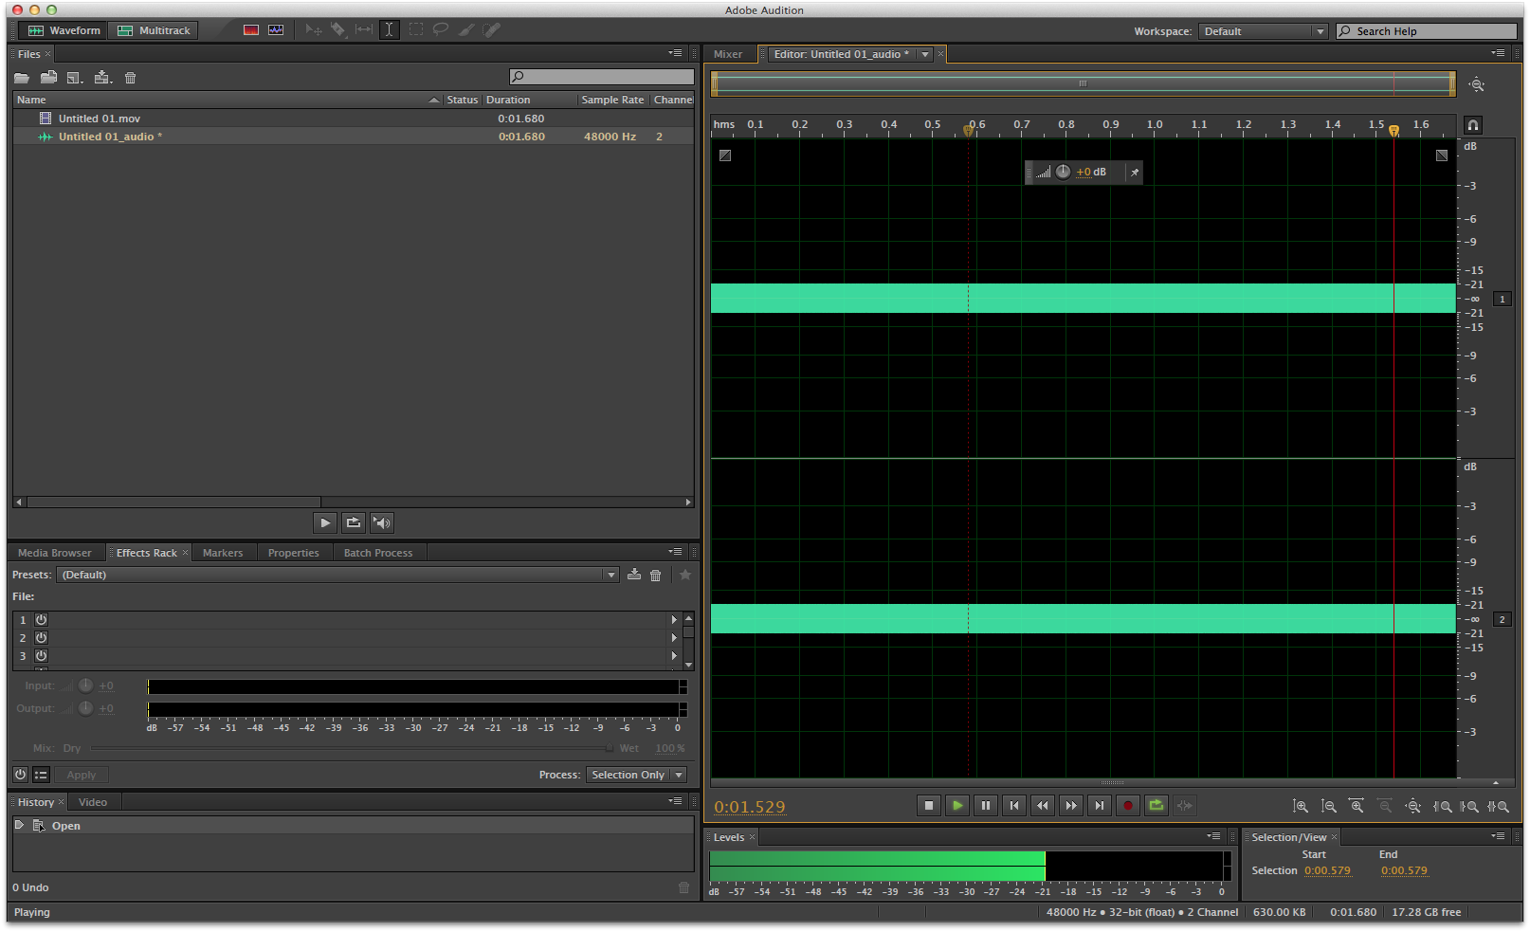Select Untitled 01.mov file row

pos(354,119)
